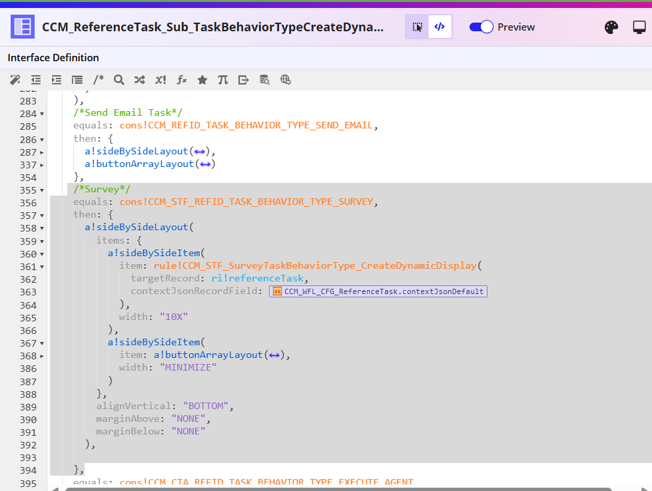Viewport: 652px width, 491px height.
Task: Collapse the fold at line 357
Action: click(42, 216)
